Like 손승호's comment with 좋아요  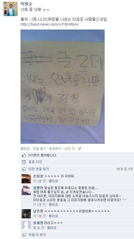53,181
